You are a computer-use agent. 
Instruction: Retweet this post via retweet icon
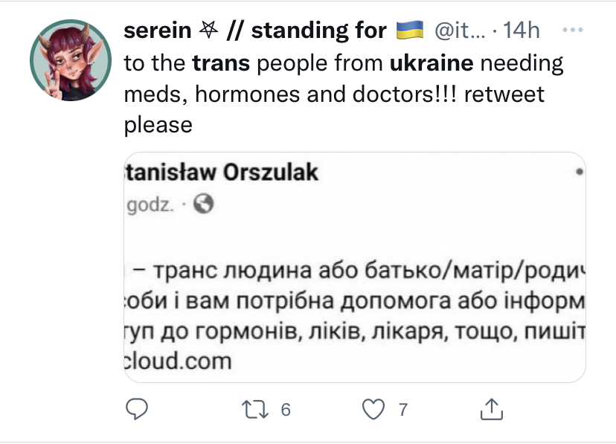click(x=254, y=408)
